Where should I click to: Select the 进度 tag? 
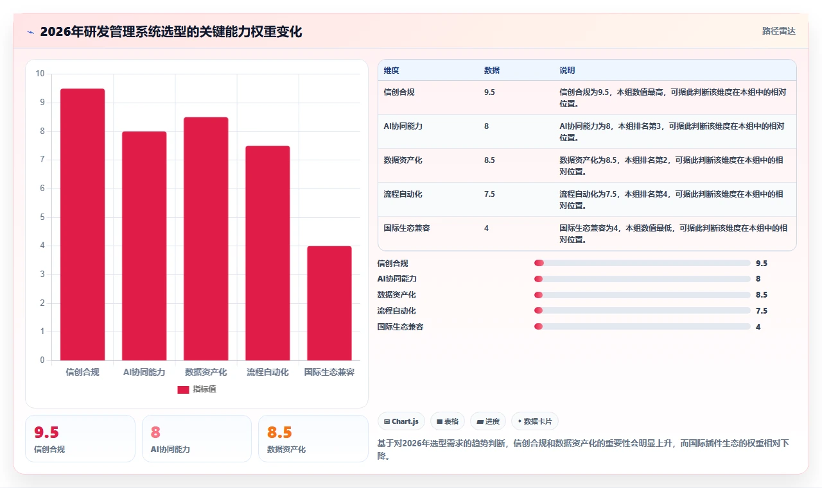pyautogui.click(x=488, y=421)
